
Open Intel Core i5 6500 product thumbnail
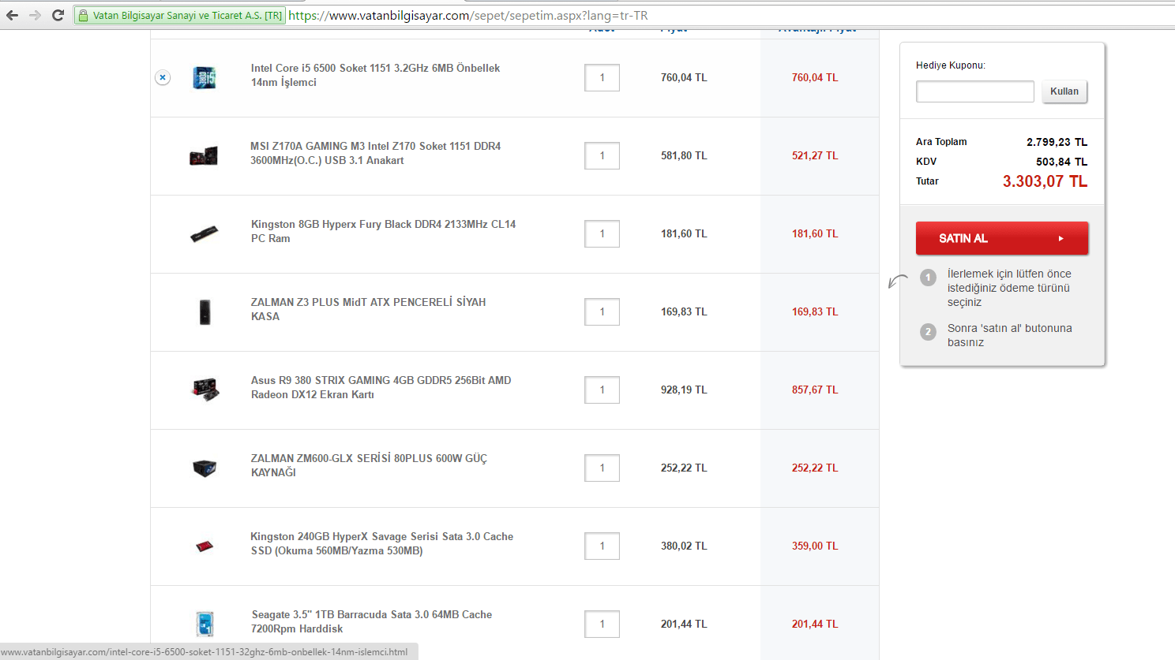(x=205, y=77)
